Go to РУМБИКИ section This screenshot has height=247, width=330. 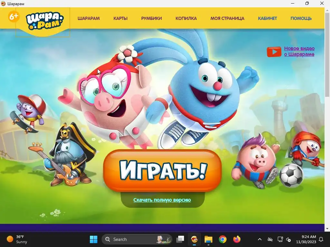(x=151, y=18)
